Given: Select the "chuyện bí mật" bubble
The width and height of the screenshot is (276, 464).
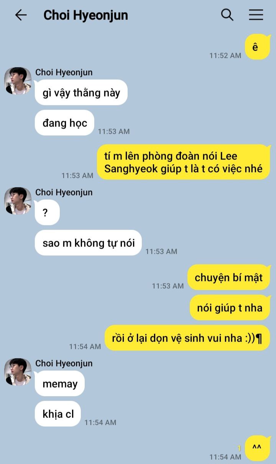Looking at the screenshot, I should (x=229, y=277).
